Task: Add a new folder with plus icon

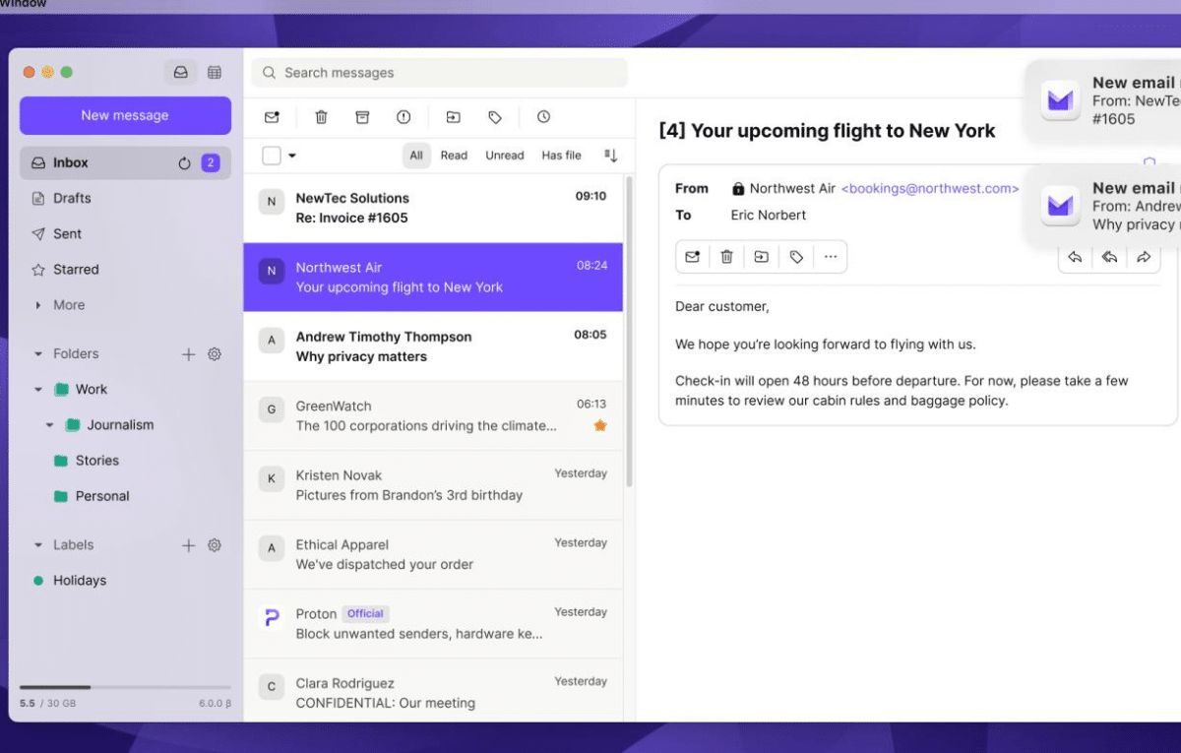Action: click(x=188, y=354)
